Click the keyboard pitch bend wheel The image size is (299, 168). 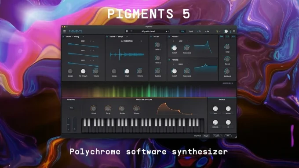[x=68, y=124]
